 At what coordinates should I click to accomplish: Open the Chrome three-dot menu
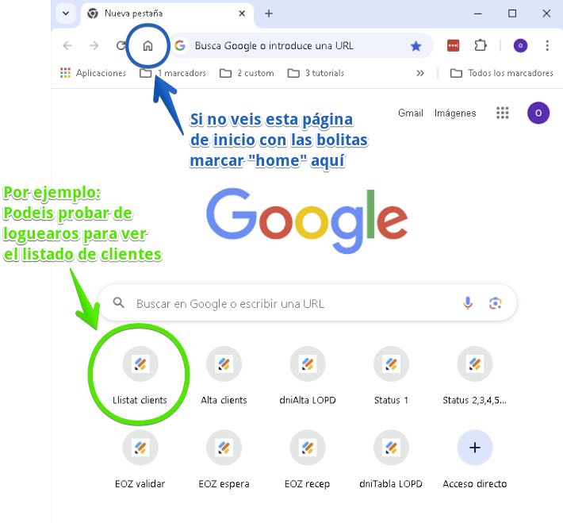pyautogui.click(x=547, y=46)
